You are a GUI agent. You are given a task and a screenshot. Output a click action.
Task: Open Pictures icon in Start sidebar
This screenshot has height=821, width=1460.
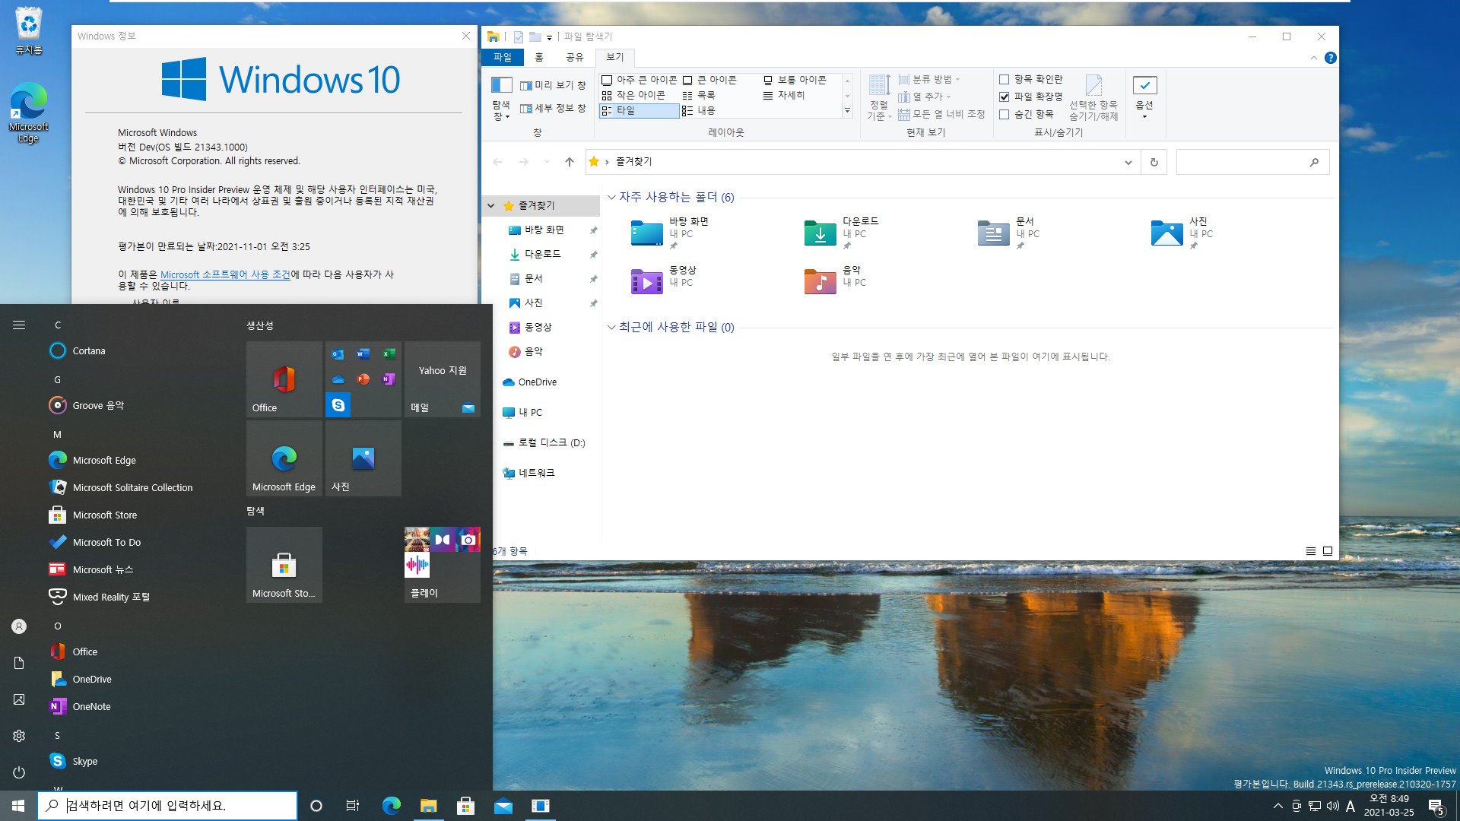coord(19,699)
